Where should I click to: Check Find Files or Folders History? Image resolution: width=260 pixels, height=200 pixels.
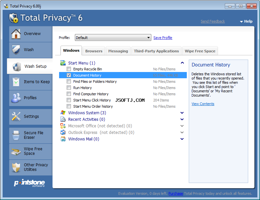69,81
